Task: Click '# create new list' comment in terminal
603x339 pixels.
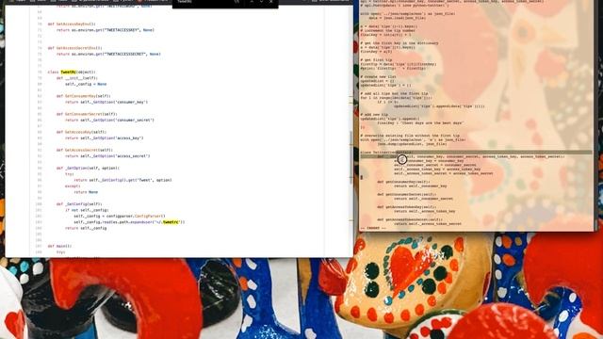Action: (379, 76)
